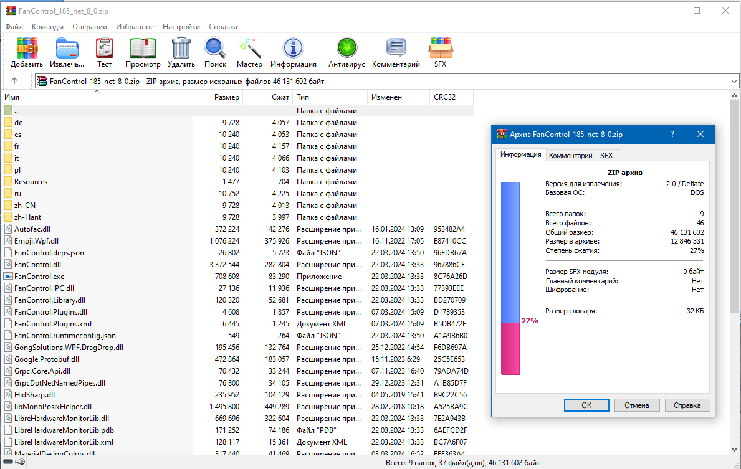Click the Удалить trash can icon
This screenshot has width=741, height=469.
pyautogui.click(x=181, y=48)
